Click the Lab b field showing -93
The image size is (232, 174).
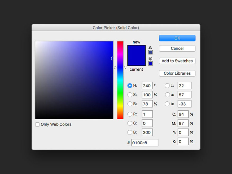coord(184,104)
